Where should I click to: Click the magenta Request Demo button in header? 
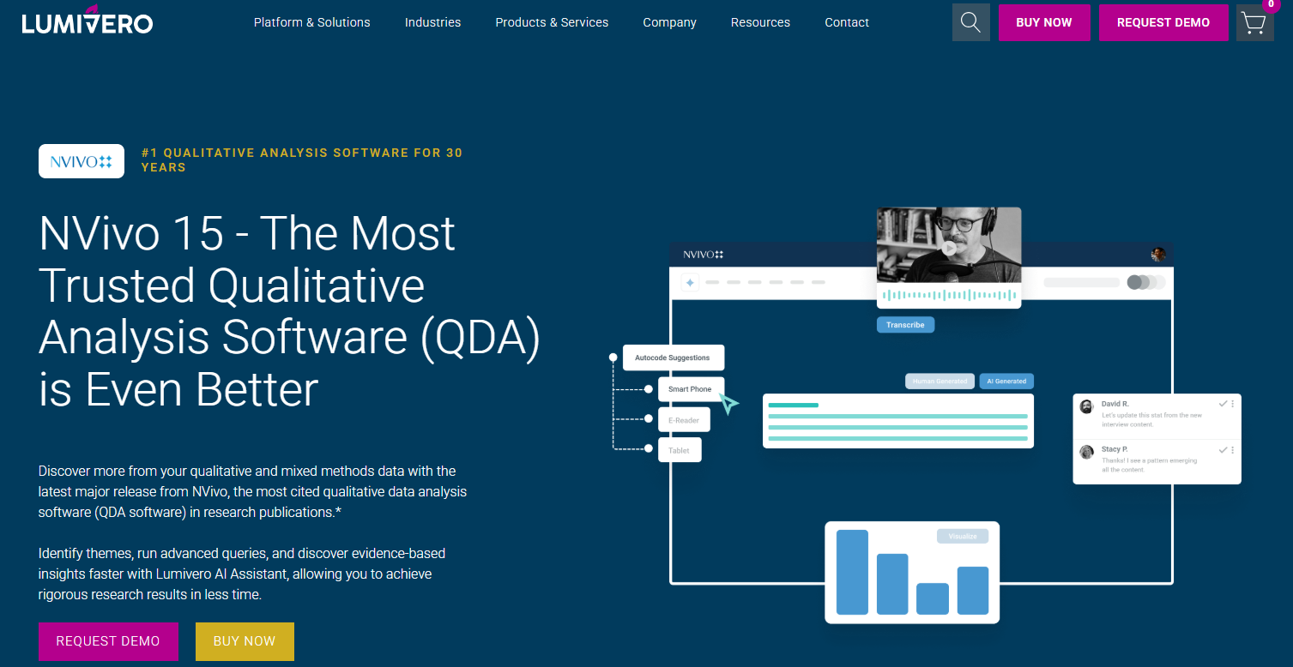(x=1163, y=22)
